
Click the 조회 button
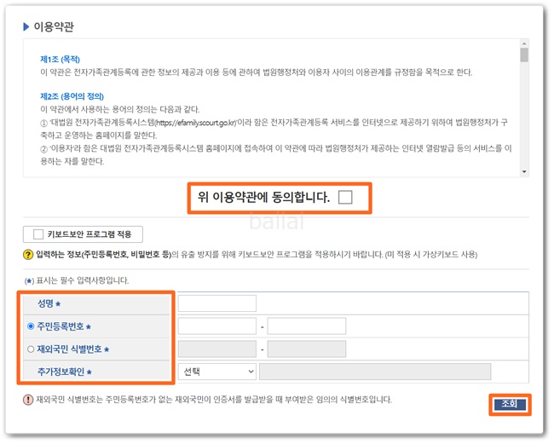pos(510,404)
